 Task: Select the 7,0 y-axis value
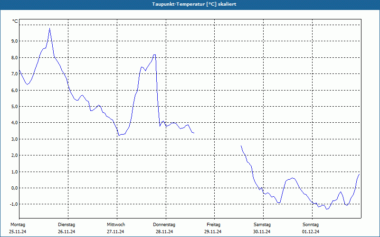[x=15, y=74]
